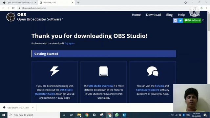Open the OBS Discord chat icon

(x=175, y=20)
